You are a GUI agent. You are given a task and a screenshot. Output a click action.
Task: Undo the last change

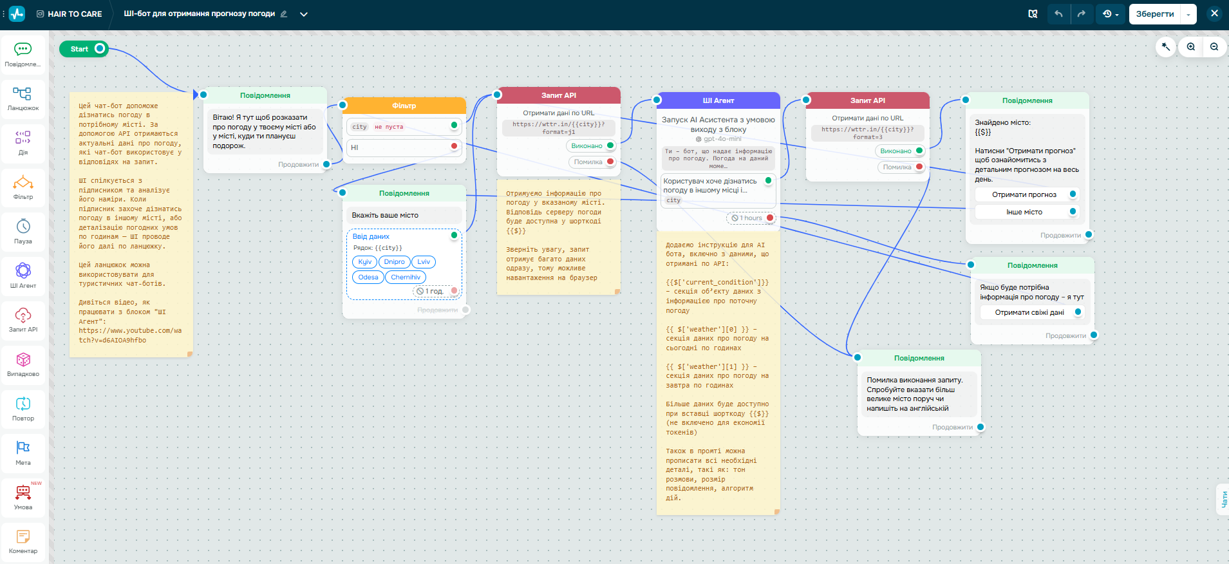click(x=1058, y=14)
